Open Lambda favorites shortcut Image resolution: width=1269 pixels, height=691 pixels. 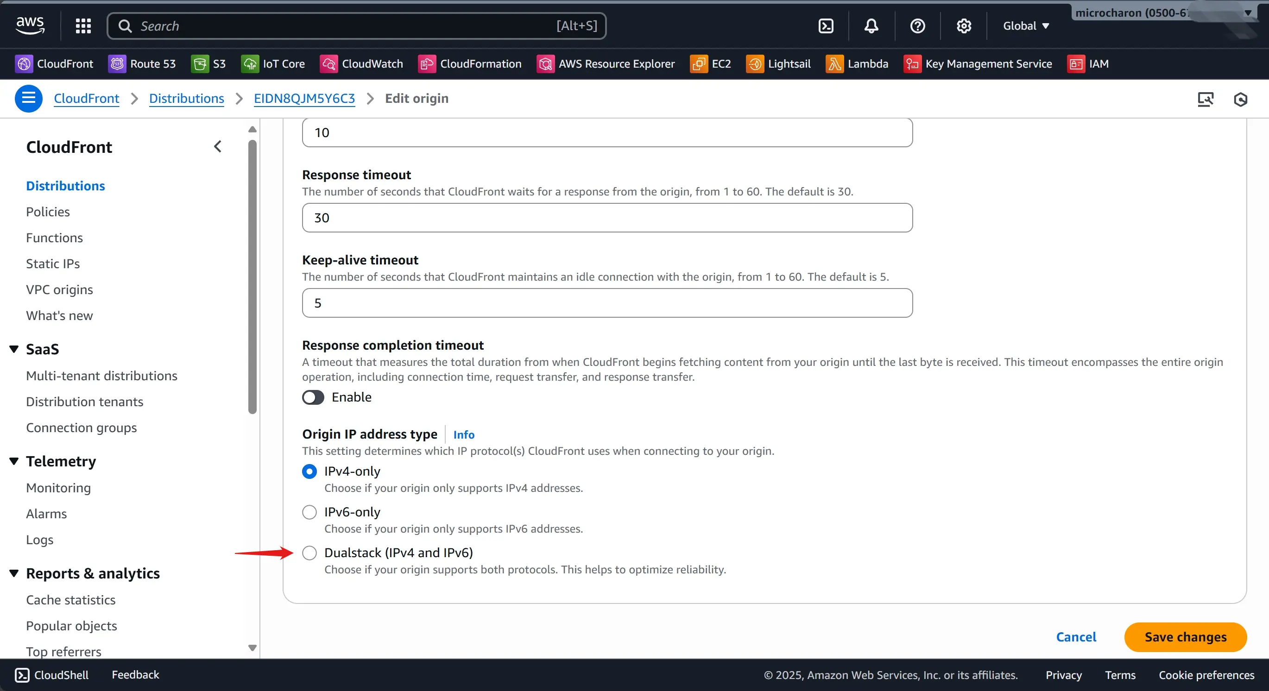857,63
